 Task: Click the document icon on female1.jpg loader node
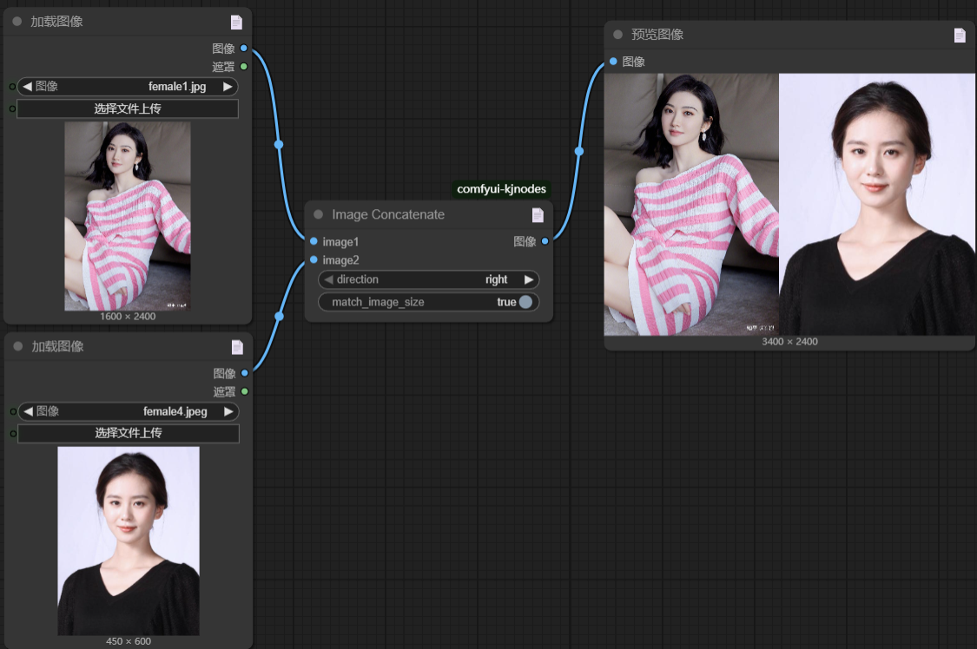click(x=236, y=23)
